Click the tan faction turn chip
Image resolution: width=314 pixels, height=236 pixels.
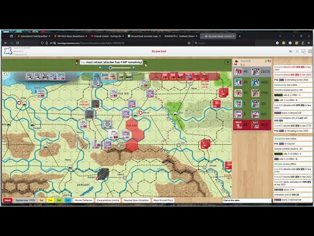41,200
